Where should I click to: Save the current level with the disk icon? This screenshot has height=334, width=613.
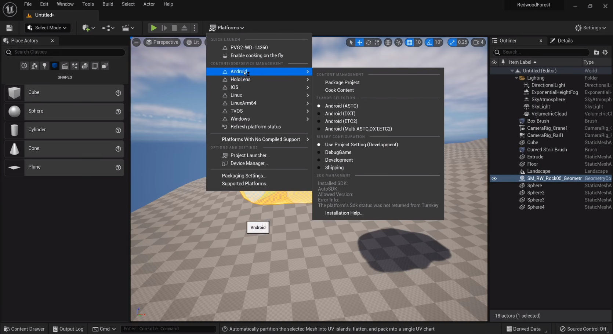coord(10,28)
